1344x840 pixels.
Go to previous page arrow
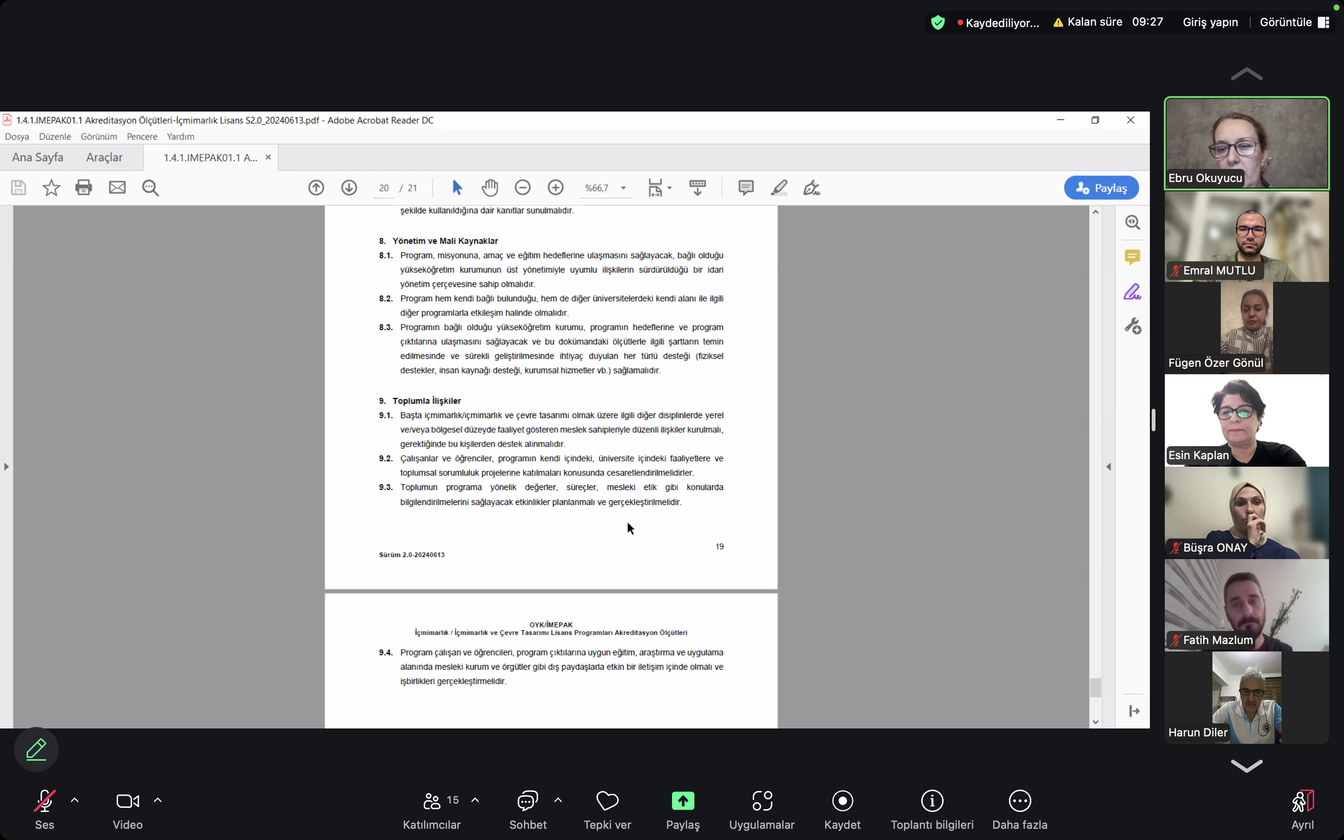click(316, 188)
